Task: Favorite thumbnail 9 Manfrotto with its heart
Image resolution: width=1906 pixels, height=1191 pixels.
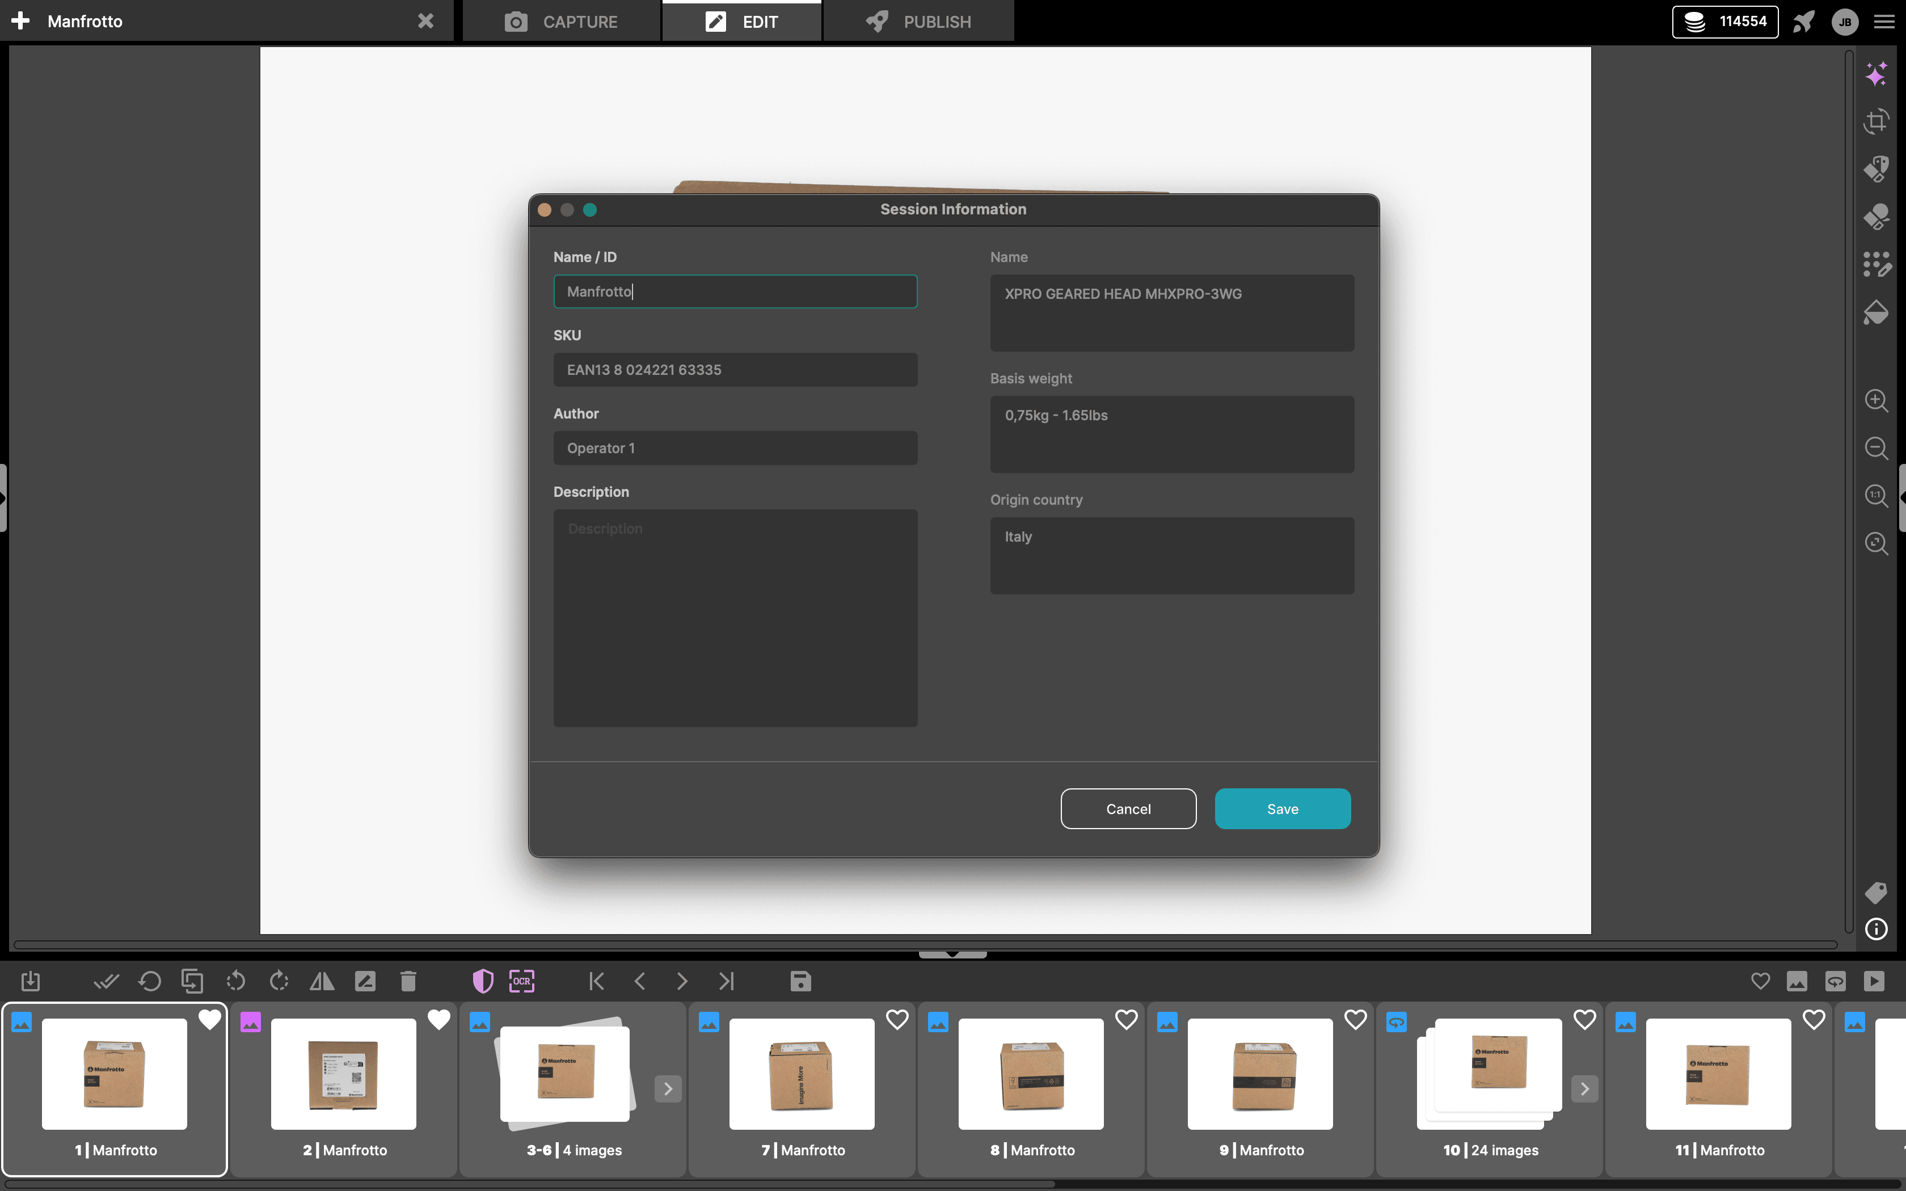Action: click(1355, 1019)
